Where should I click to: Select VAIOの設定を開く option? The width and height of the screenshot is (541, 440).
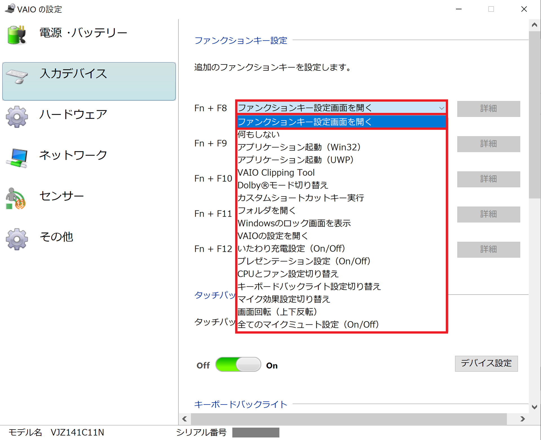tap(342, 236)
